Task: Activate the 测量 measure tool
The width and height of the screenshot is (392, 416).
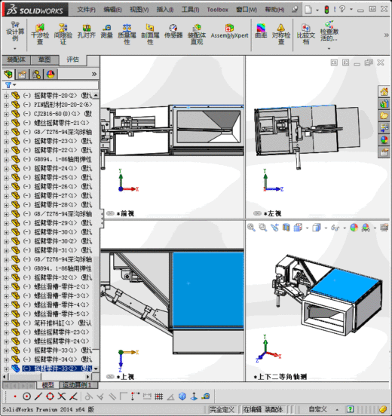Action: click(107, 31)
